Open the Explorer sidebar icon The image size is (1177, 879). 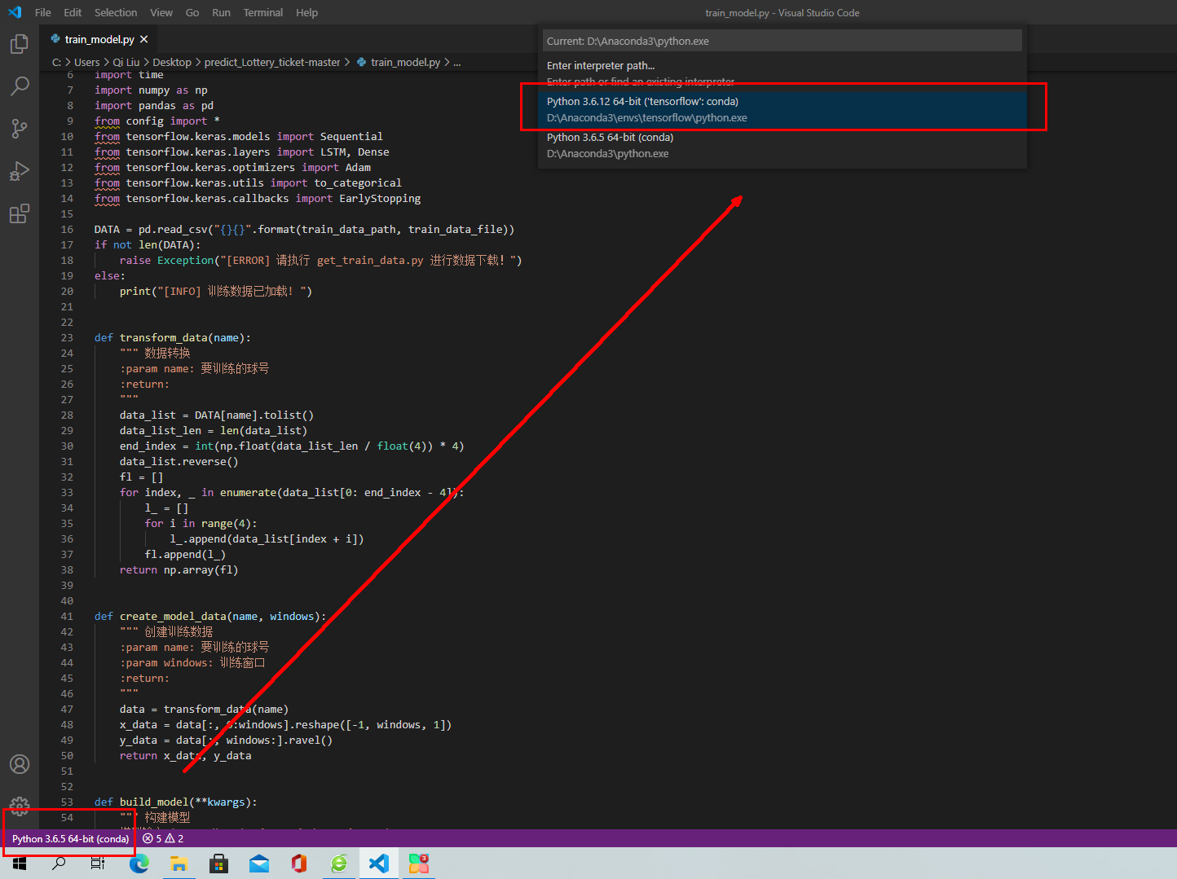pos(19,45)
